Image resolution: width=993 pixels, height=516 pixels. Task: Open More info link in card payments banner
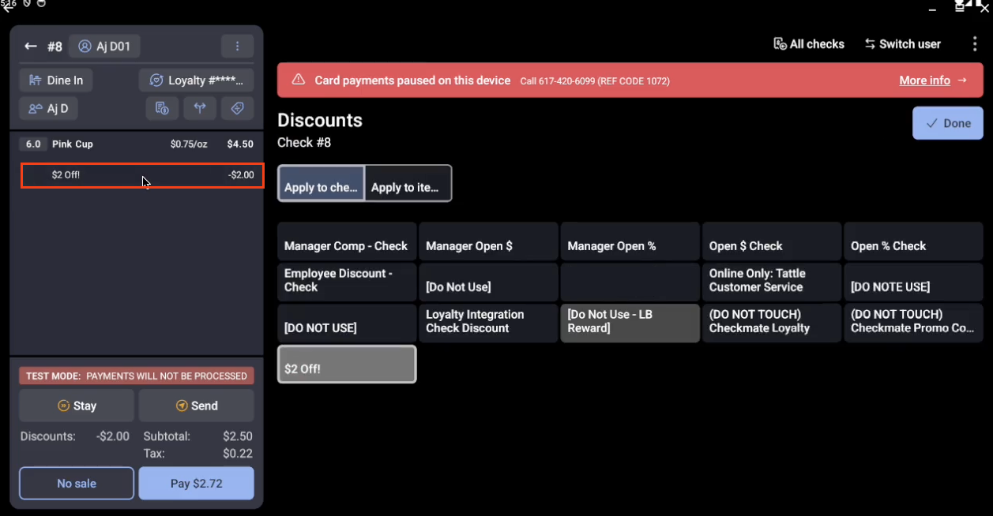coord(933,80)
